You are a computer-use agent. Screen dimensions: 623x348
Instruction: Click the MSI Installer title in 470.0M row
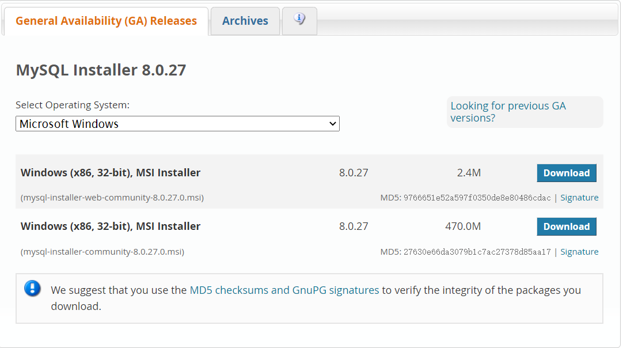[111, 226]
